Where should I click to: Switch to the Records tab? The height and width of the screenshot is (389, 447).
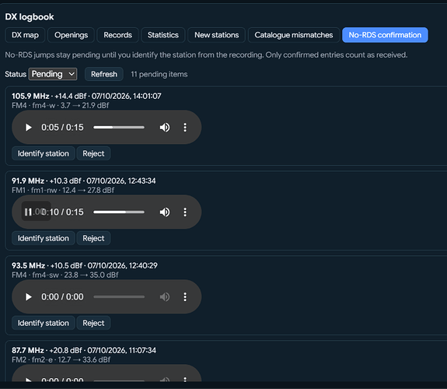tap(117, 35)
